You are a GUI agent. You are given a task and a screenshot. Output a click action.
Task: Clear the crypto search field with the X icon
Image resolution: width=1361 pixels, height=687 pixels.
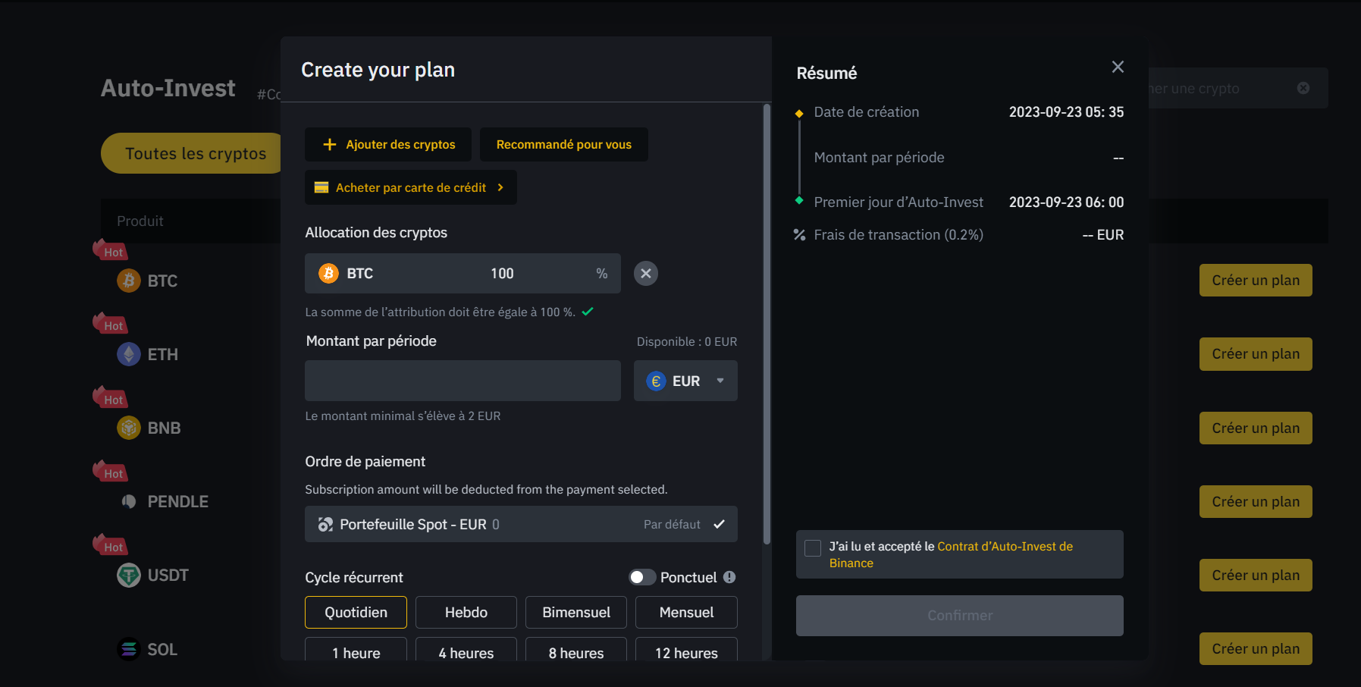tap(1303, 87)
